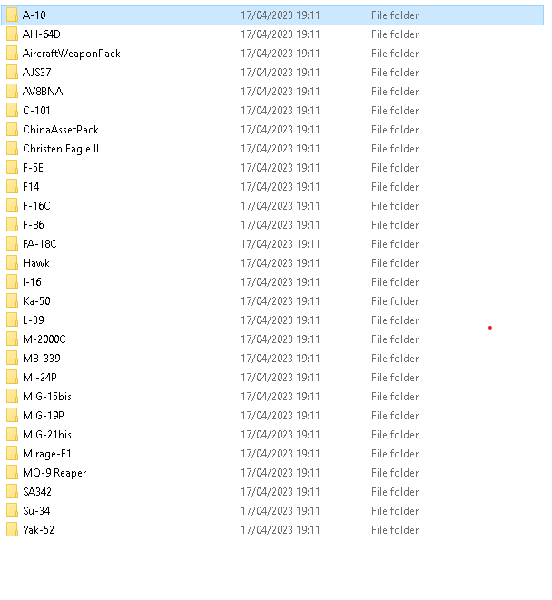Select the AircraftWeaponPack folder icon

[x=12, y=54]
